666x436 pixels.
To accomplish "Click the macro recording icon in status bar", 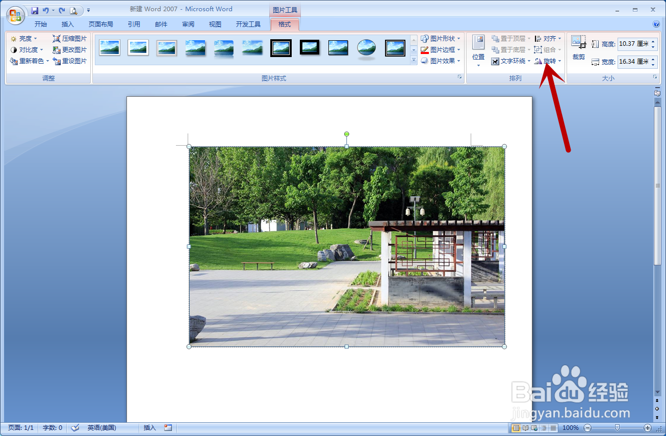I will coord(168,428).
